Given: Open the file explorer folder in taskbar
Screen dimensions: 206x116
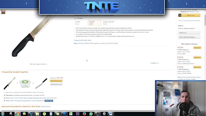Looking at the screenshot, I should point(38,114).
